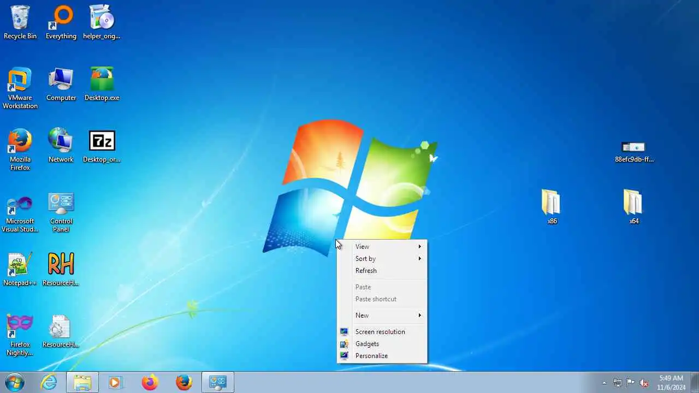Select the Desktop.exe icon
The height and width of the screenshot is (393, 699).
102,85
